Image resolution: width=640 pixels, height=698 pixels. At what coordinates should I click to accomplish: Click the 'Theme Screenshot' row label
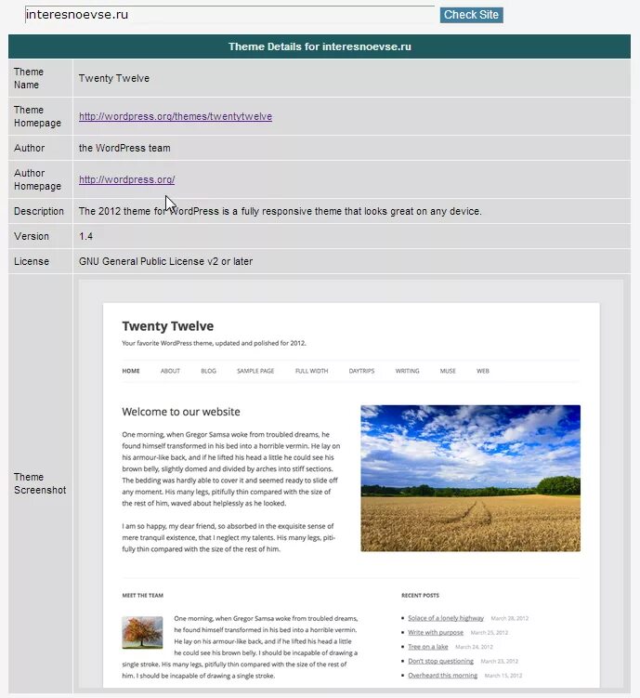[x=40, y=483]
